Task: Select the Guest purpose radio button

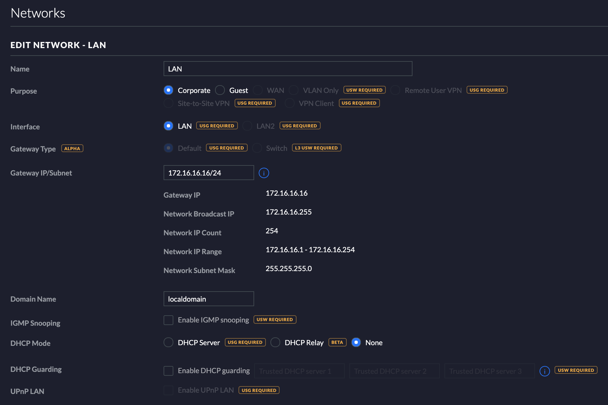Action: 220,90
